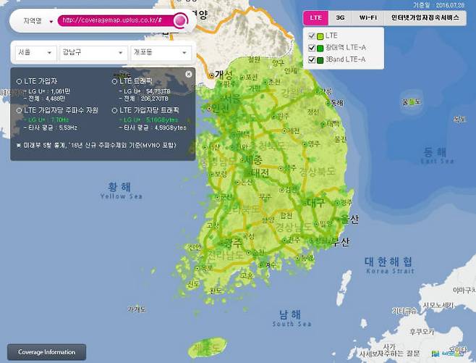This screenshot has width=476, height=363.
Task: Click 제주도 island on the map
Action: (x=208, y=347)
